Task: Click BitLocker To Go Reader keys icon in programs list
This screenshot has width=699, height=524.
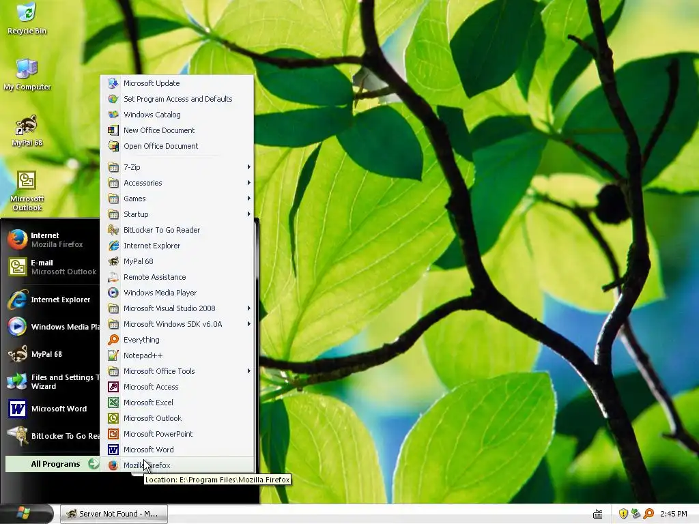Action: (113, 230)
